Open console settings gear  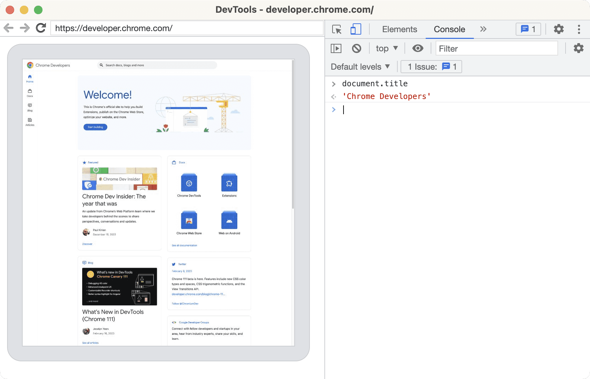click(x=578, y=48)
